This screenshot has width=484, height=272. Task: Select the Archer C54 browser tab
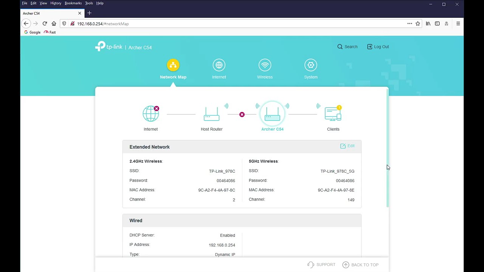click(52, 13)
